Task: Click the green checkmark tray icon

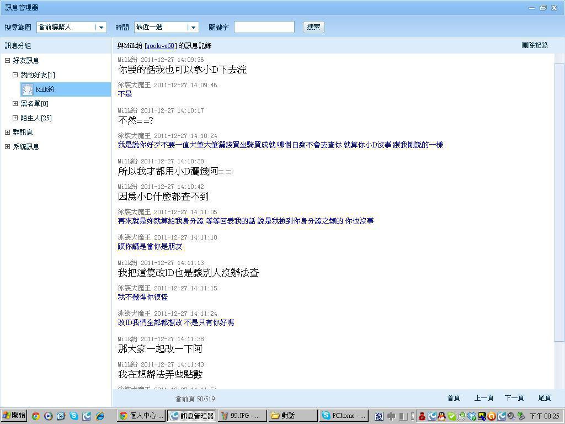Action: click(451, 416)
